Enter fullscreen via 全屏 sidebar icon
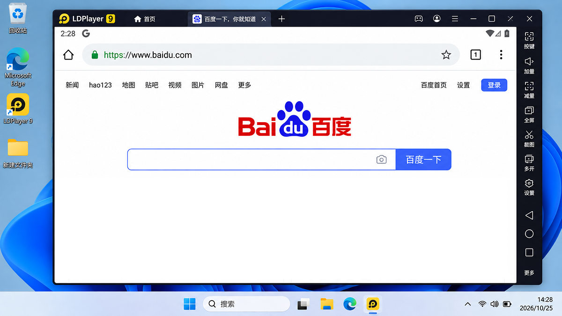 pos(529,114)
